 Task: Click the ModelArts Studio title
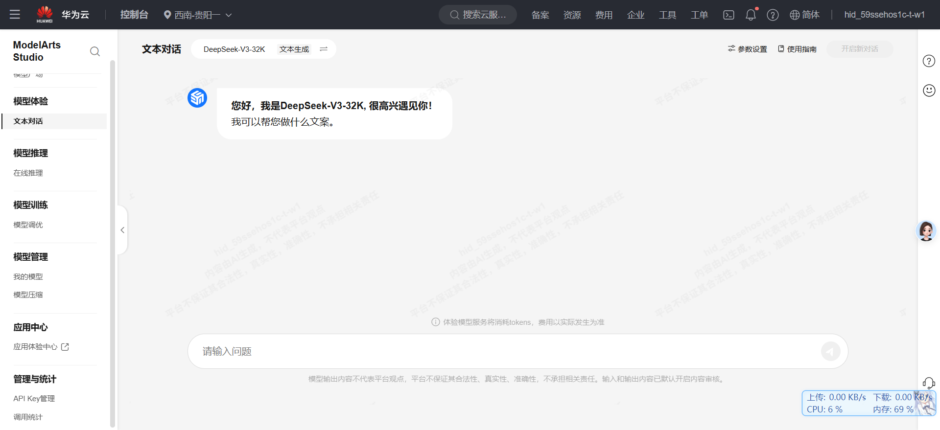pyautogui.click(x=37, y=51)
